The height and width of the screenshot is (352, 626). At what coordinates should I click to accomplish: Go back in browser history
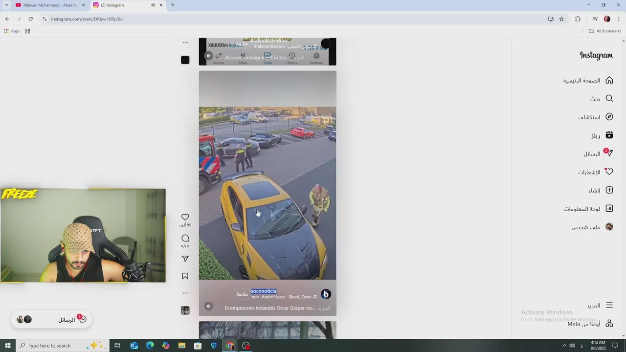7,19
